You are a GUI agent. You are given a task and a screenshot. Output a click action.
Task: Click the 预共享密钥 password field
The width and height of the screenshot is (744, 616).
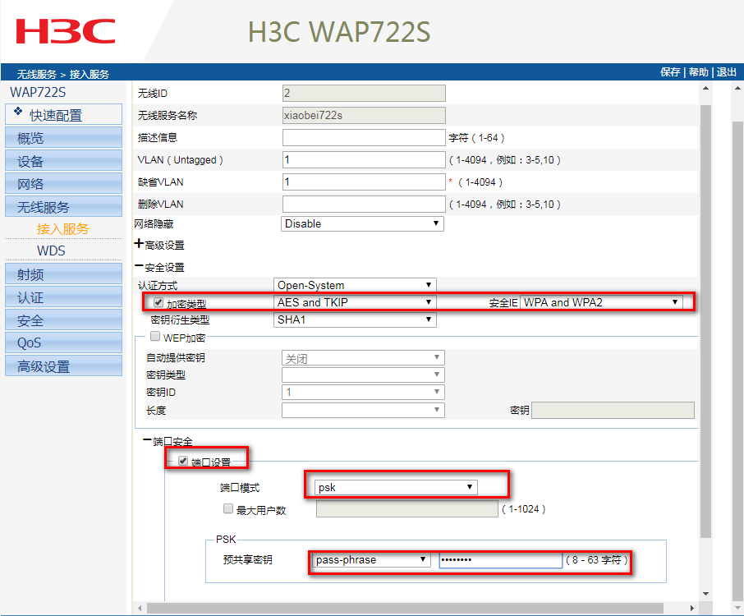(501, 559)
